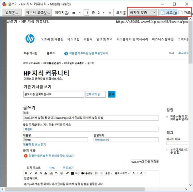The image size is (193, 192).
Task: Click the orange exclamation warning icon
Action: [x=25, y=156]
